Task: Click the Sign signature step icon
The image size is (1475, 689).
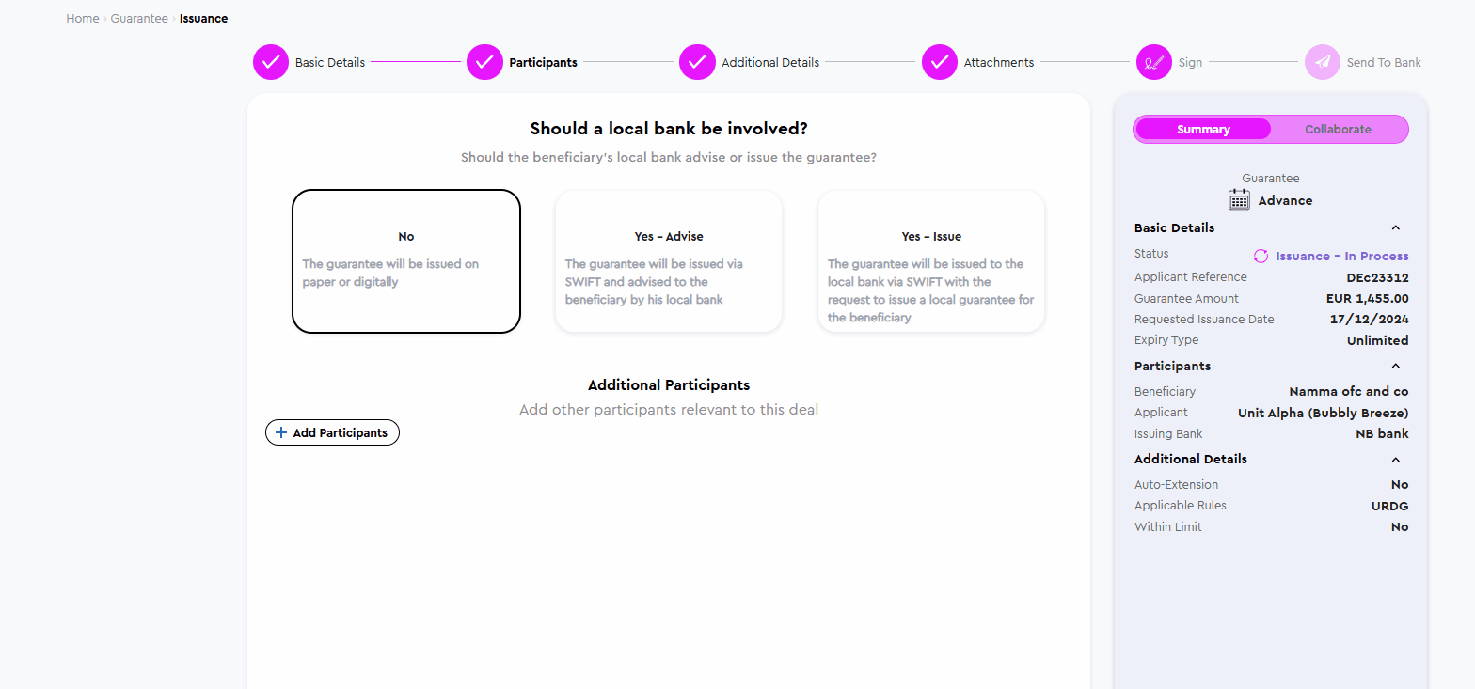Action: pos(1153,62)
